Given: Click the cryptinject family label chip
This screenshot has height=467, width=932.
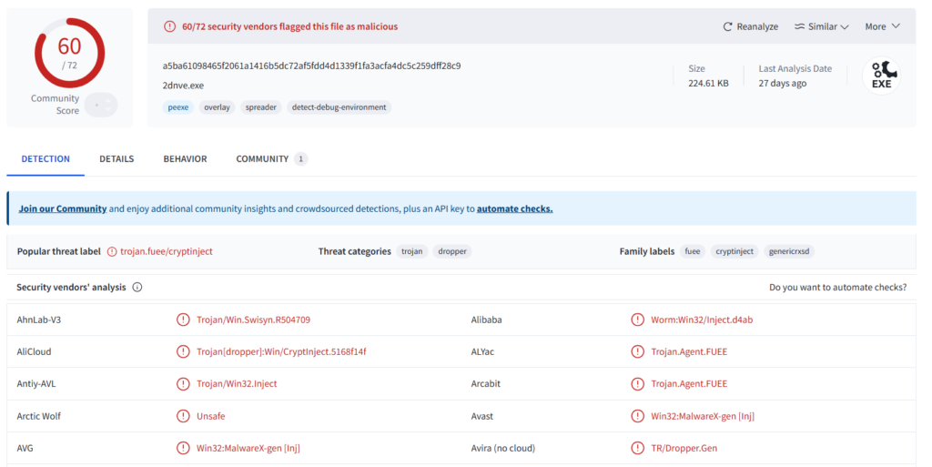Looking at the screenshot, I should point(734,251).
